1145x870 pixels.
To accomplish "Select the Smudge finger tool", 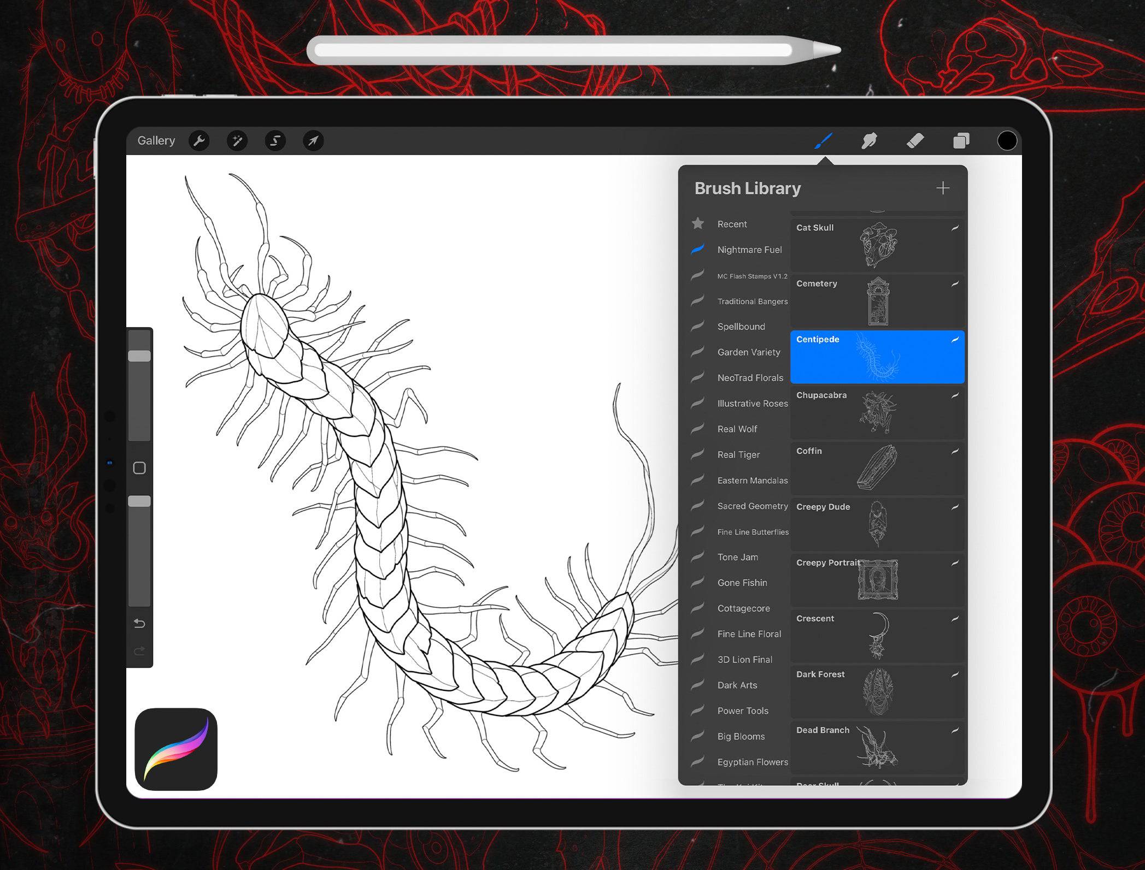I will 869,141.
